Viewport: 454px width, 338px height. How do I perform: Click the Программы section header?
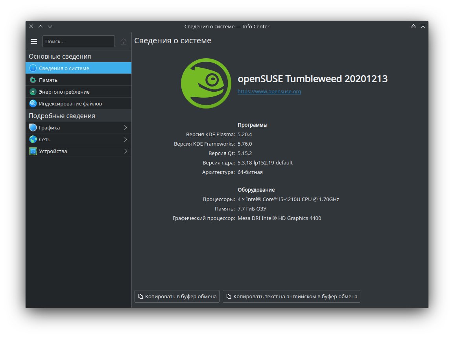253,125
